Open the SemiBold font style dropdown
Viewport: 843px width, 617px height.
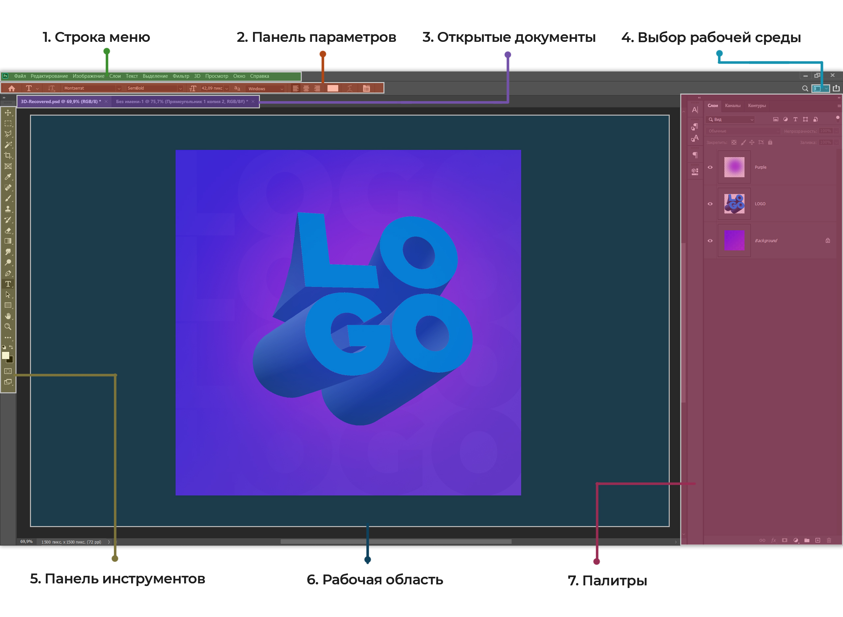pos(181,89)
